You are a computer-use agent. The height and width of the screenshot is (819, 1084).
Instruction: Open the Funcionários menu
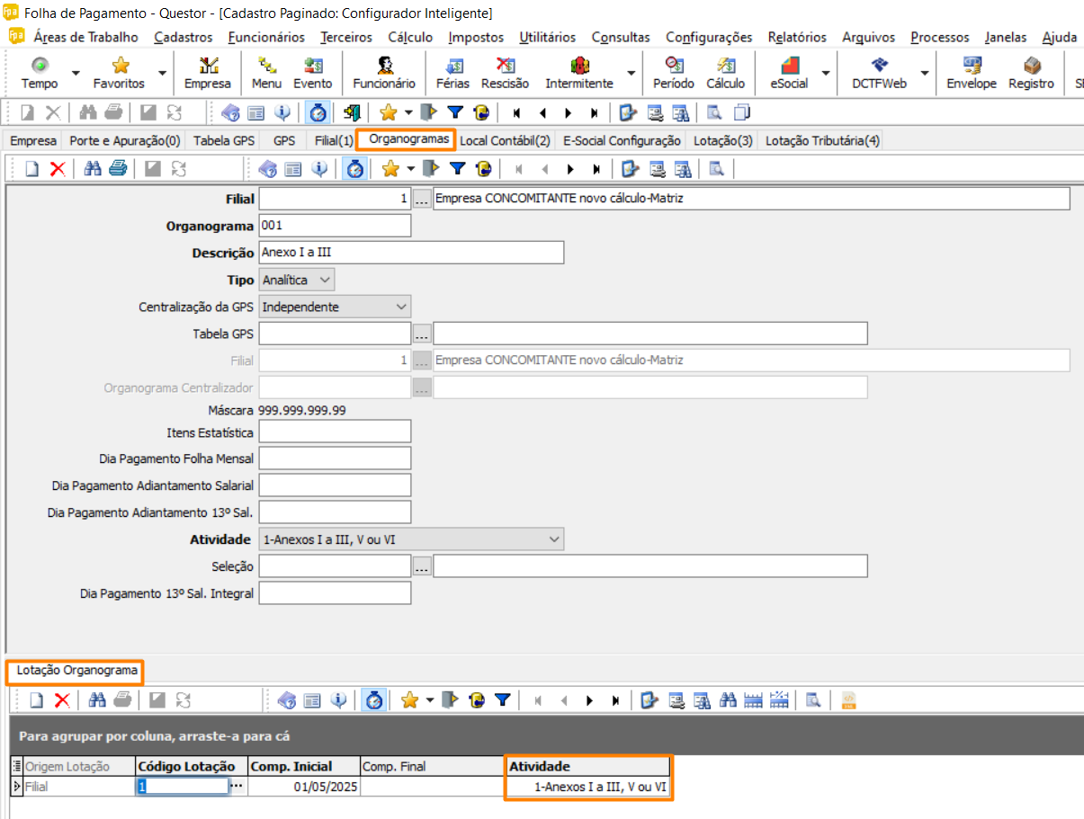tap(266, 37)
